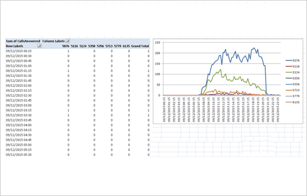Viewport: 307px width, 196px height.
Task: Select the 5076 legend entry
Action: [x=292, y=61]
